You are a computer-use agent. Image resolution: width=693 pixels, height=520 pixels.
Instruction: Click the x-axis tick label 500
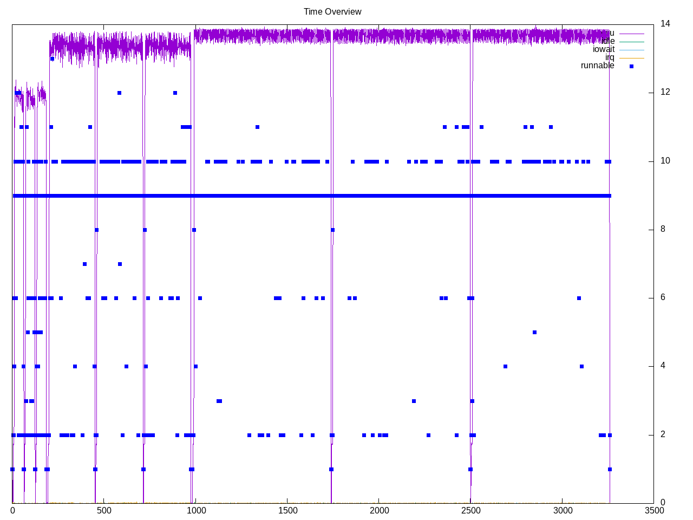click(x=104, y=510)
